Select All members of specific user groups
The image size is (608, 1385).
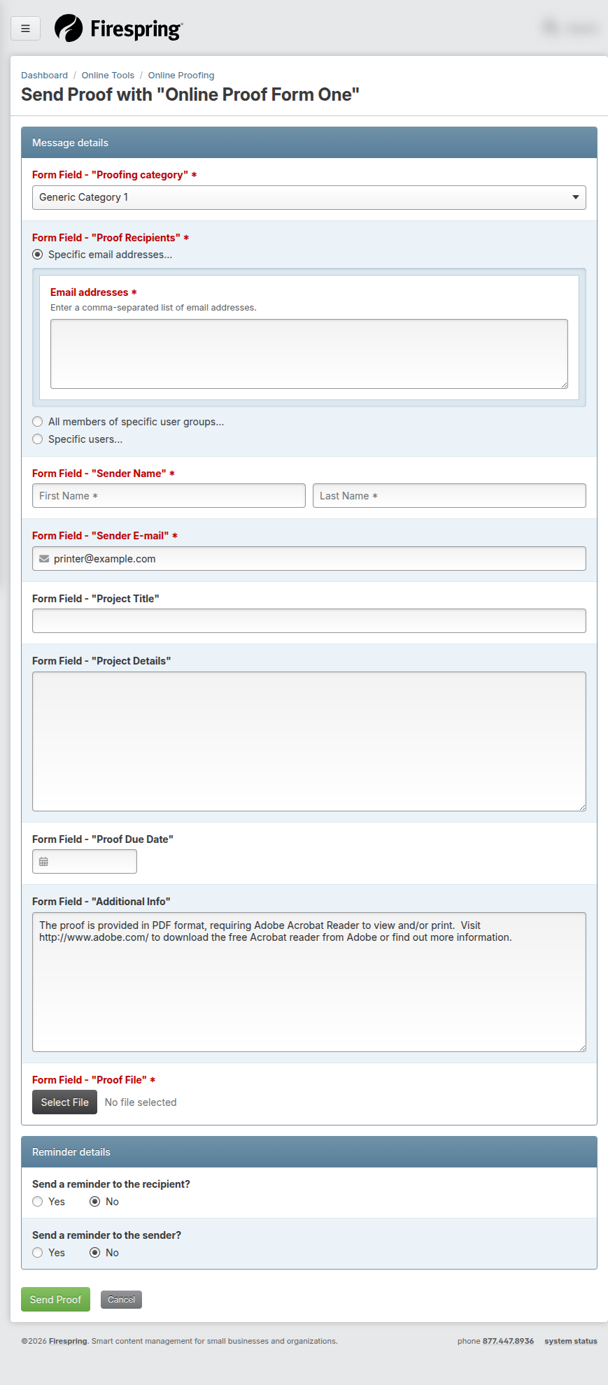pyautogui.click(x=38, y=422)
